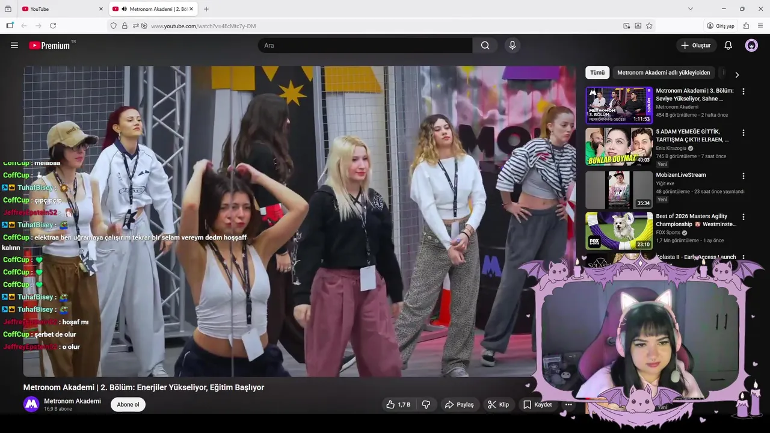Screen dimensions: 770x433
Task: Click the 16,9 B abone subscriber count
Action: tap(58, 409)
